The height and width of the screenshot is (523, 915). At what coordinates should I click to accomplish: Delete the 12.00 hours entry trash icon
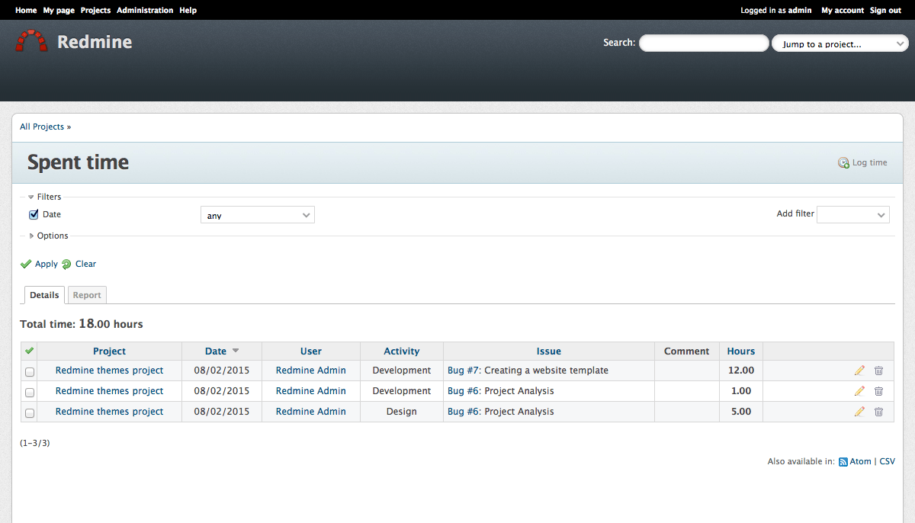point(878,371)
